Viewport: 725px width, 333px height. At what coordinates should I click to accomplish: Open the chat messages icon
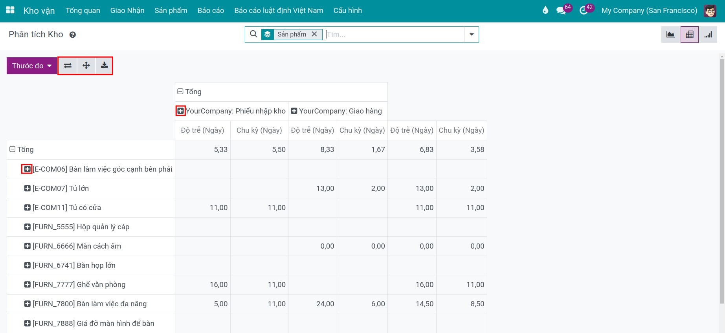[561, 11]
